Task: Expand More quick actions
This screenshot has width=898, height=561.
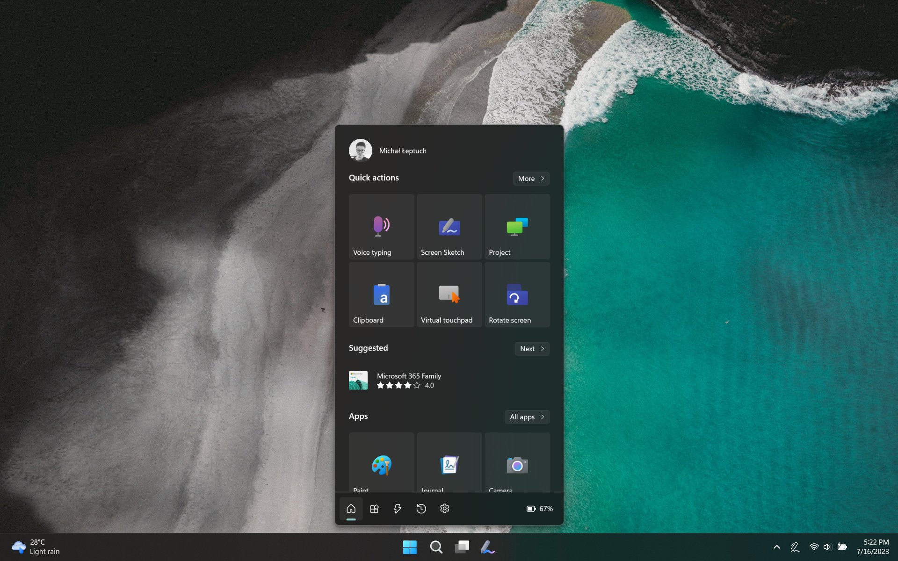Action: pos(531,179)
